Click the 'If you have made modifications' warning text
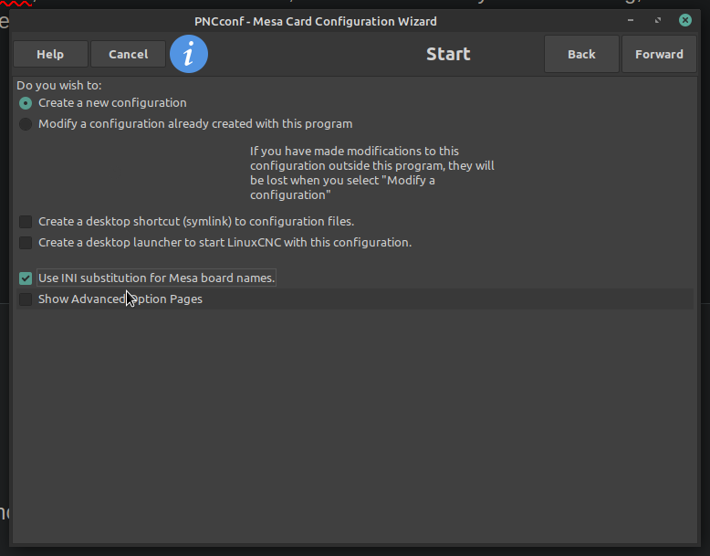Image resolution: width=710 pixels, height=556 pixels. [371, 173]
